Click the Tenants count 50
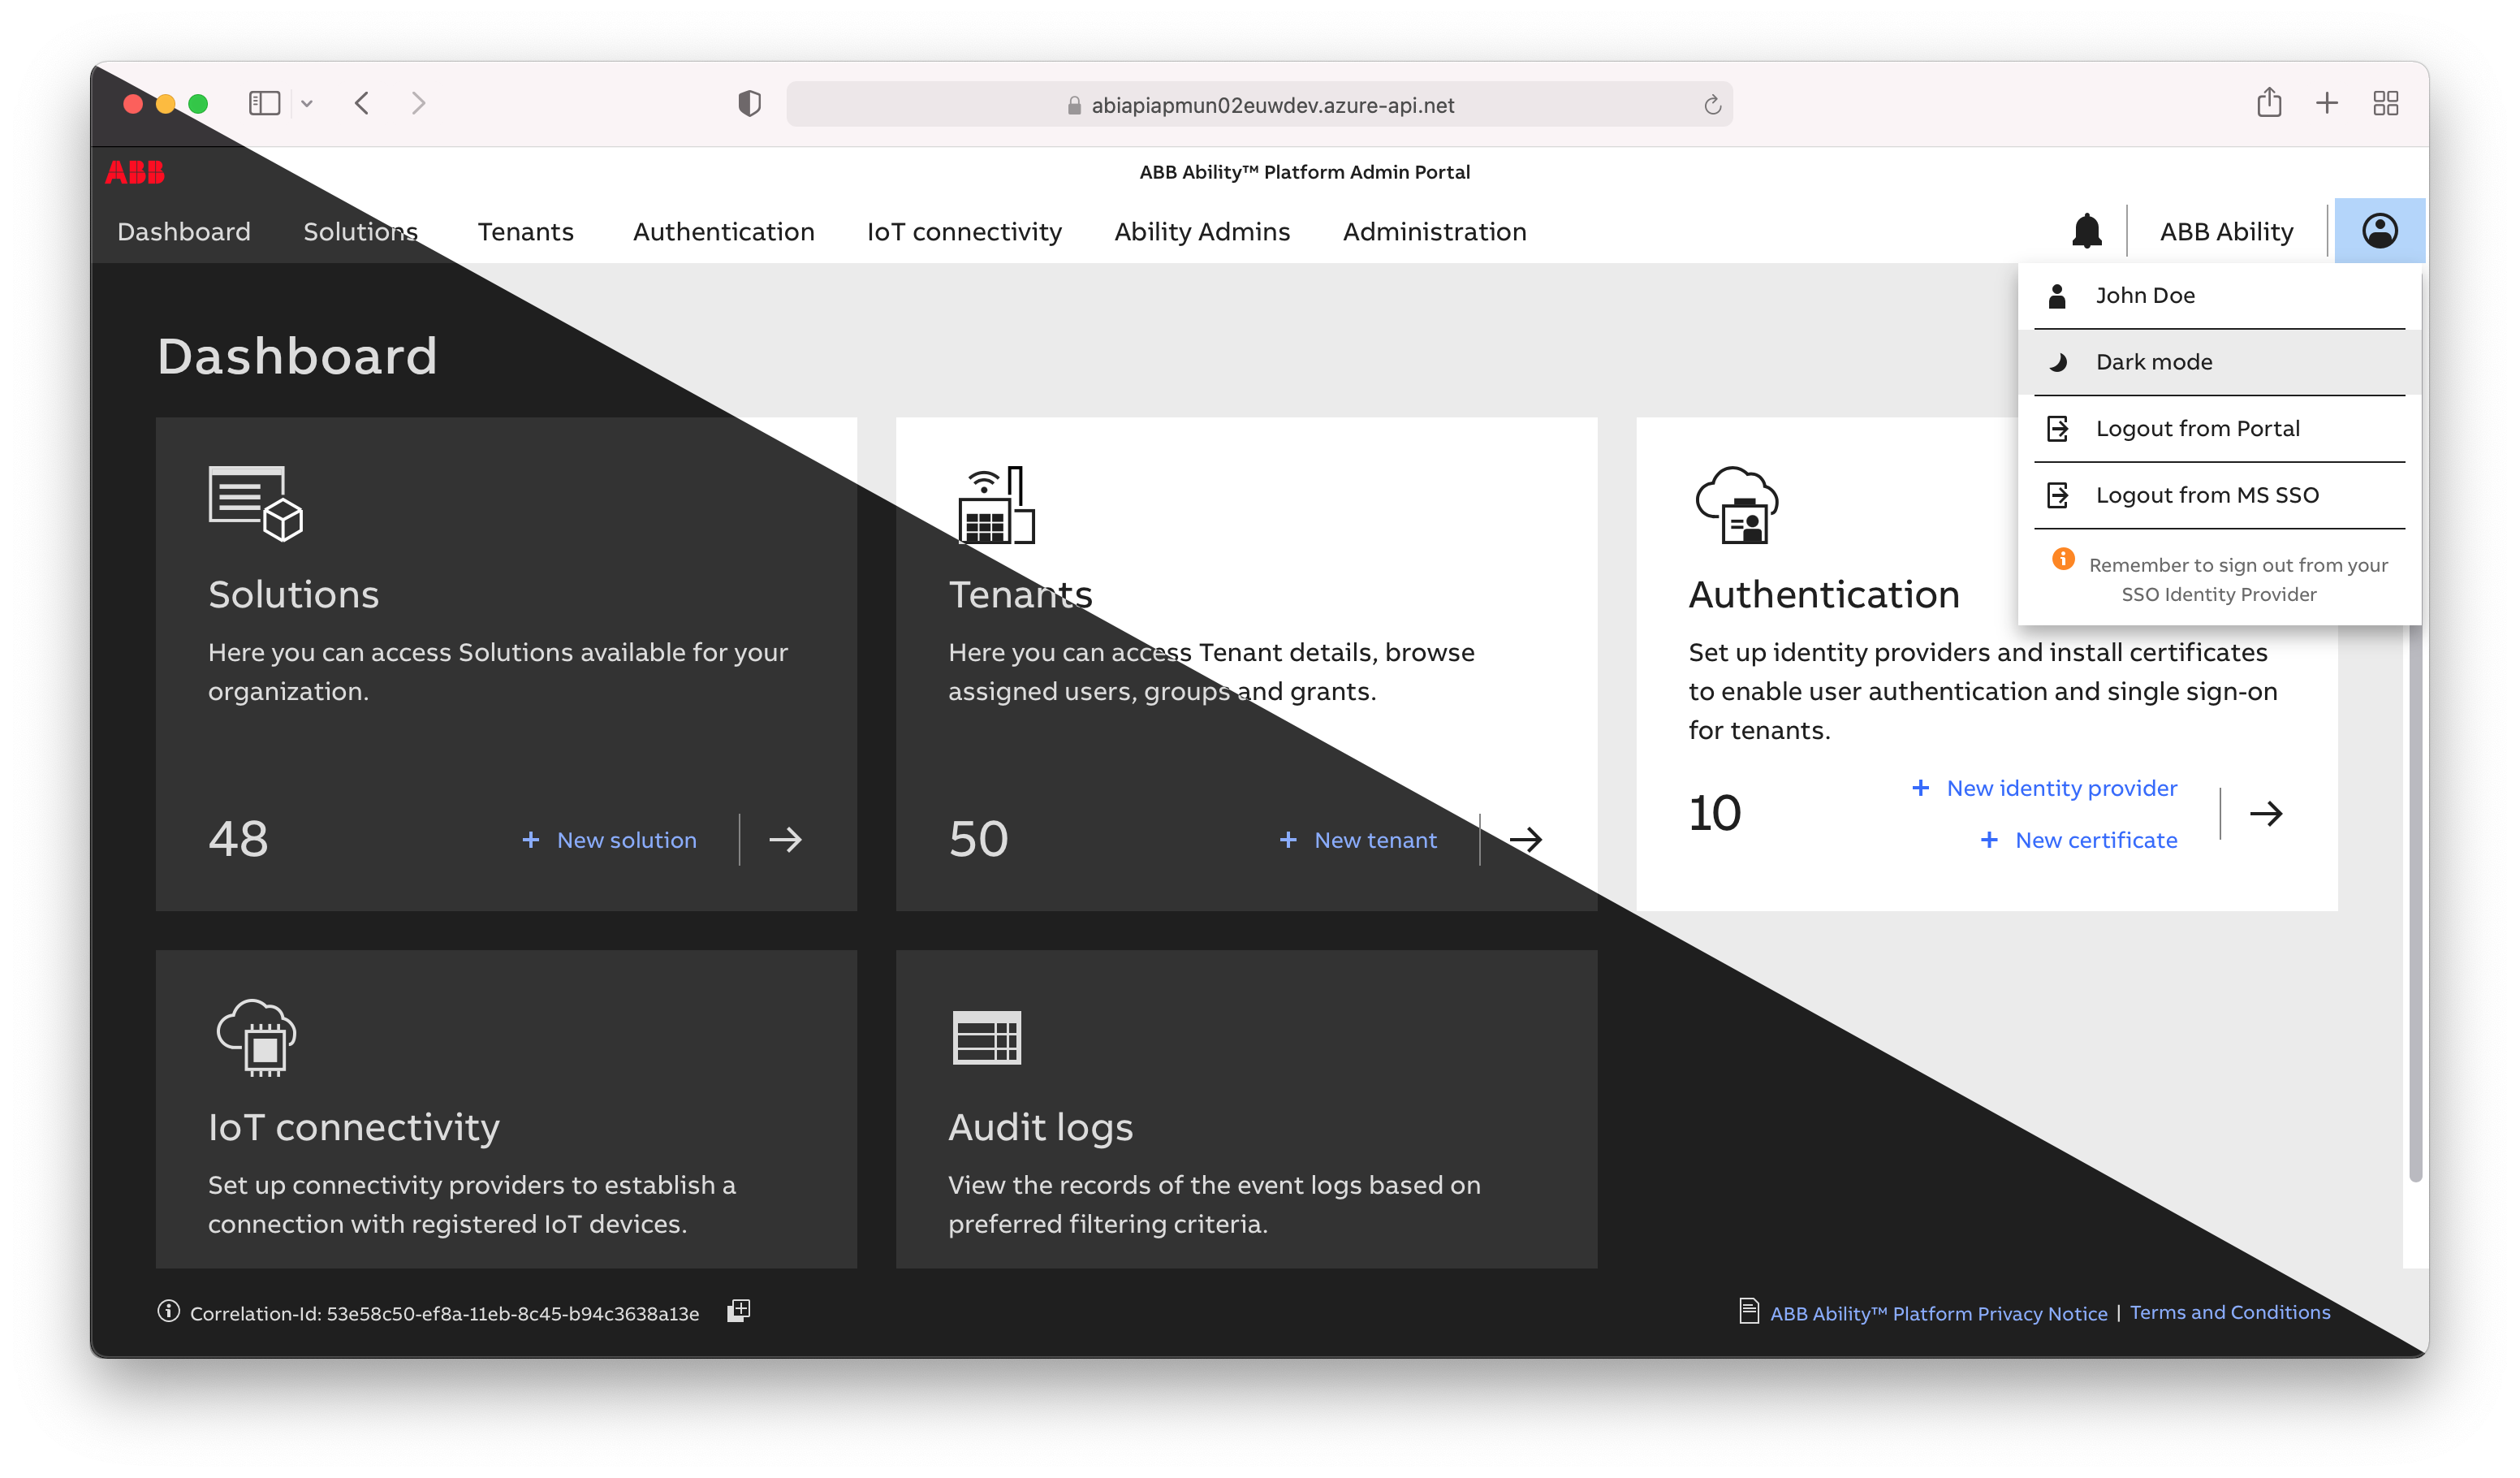Viewport: 2520px width, 1478px height. click(x=978, y=838)
